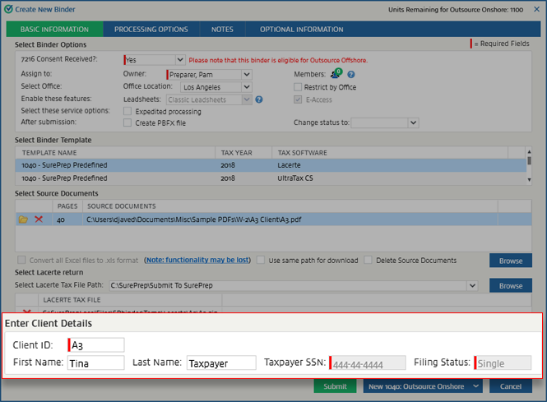The width and height of the screenshot is (547, 402).
Task: Click Browse button for source documents
Action: click(510, 261)
